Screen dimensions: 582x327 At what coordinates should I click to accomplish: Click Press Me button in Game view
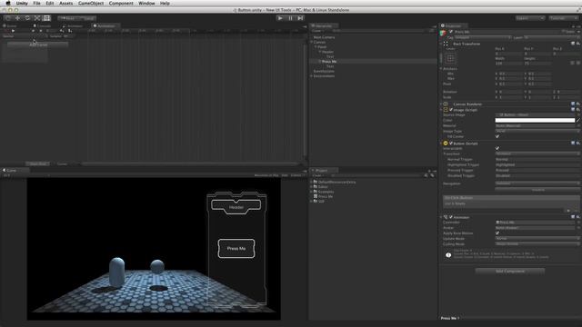pyautogui.click(x=236, y=248)
